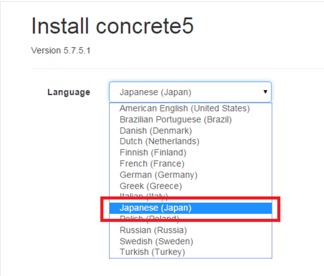Choose the highlighted Japanese (Japan) option
This screenshot has height=276, width=324.
190,208
